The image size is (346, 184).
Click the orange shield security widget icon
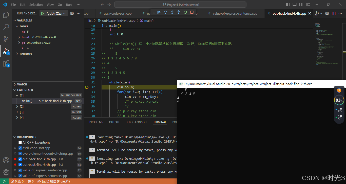(x=339, y=90)
